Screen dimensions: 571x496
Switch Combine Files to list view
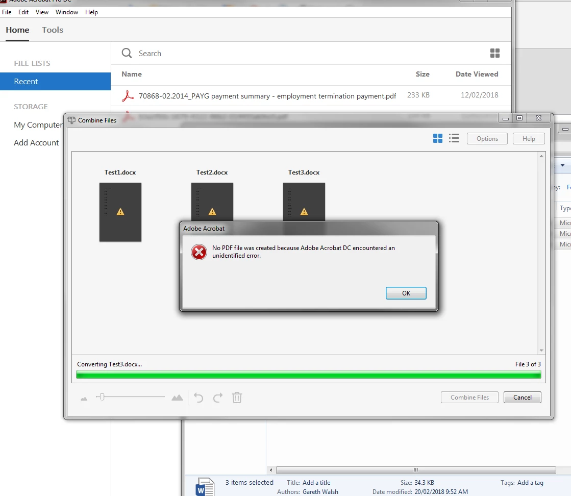454,138
